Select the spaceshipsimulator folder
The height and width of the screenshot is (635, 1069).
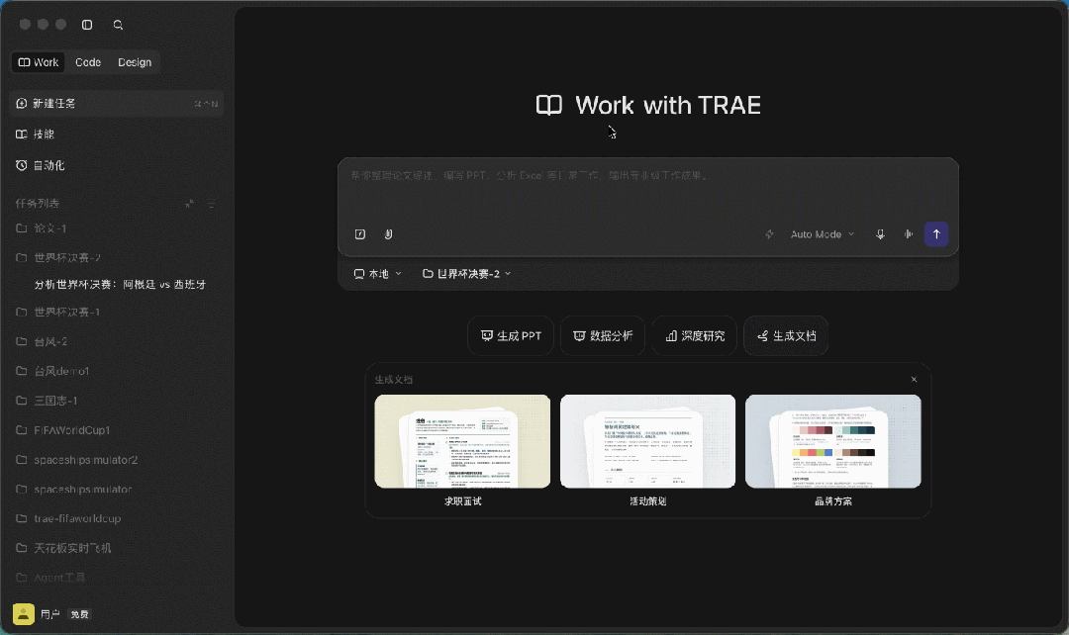click(117, 490)
